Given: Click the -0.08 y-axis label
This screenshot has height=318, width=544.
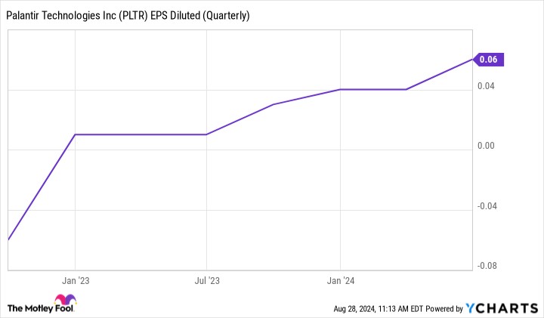Looking at the screenshot, I should 484,264.
